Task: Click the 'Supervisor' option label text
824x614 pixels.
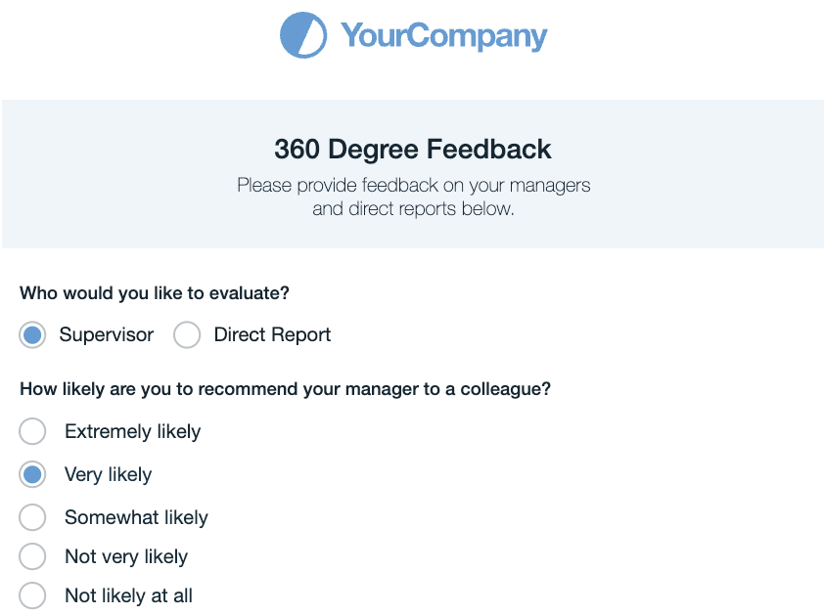Action: 106,335
